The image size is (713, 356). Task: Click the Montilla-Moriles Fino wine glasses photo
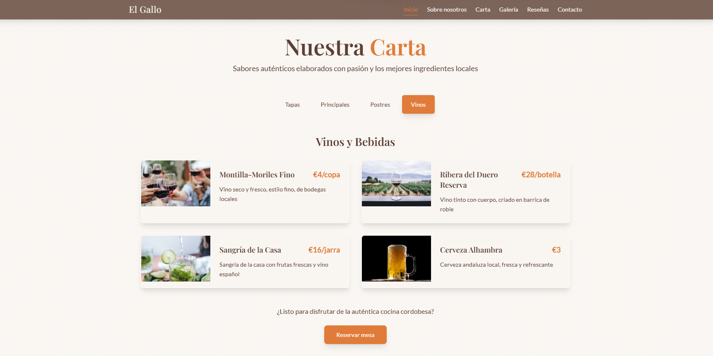pyautogui.click(x=176, y=183)
